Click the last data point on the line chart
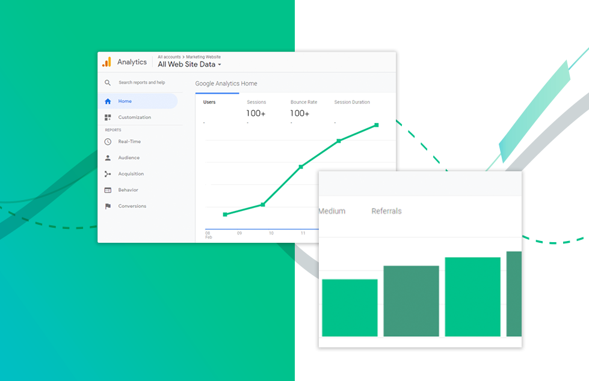Image resolution: width=589 pixels, height=381 pixels. point(377,125)
